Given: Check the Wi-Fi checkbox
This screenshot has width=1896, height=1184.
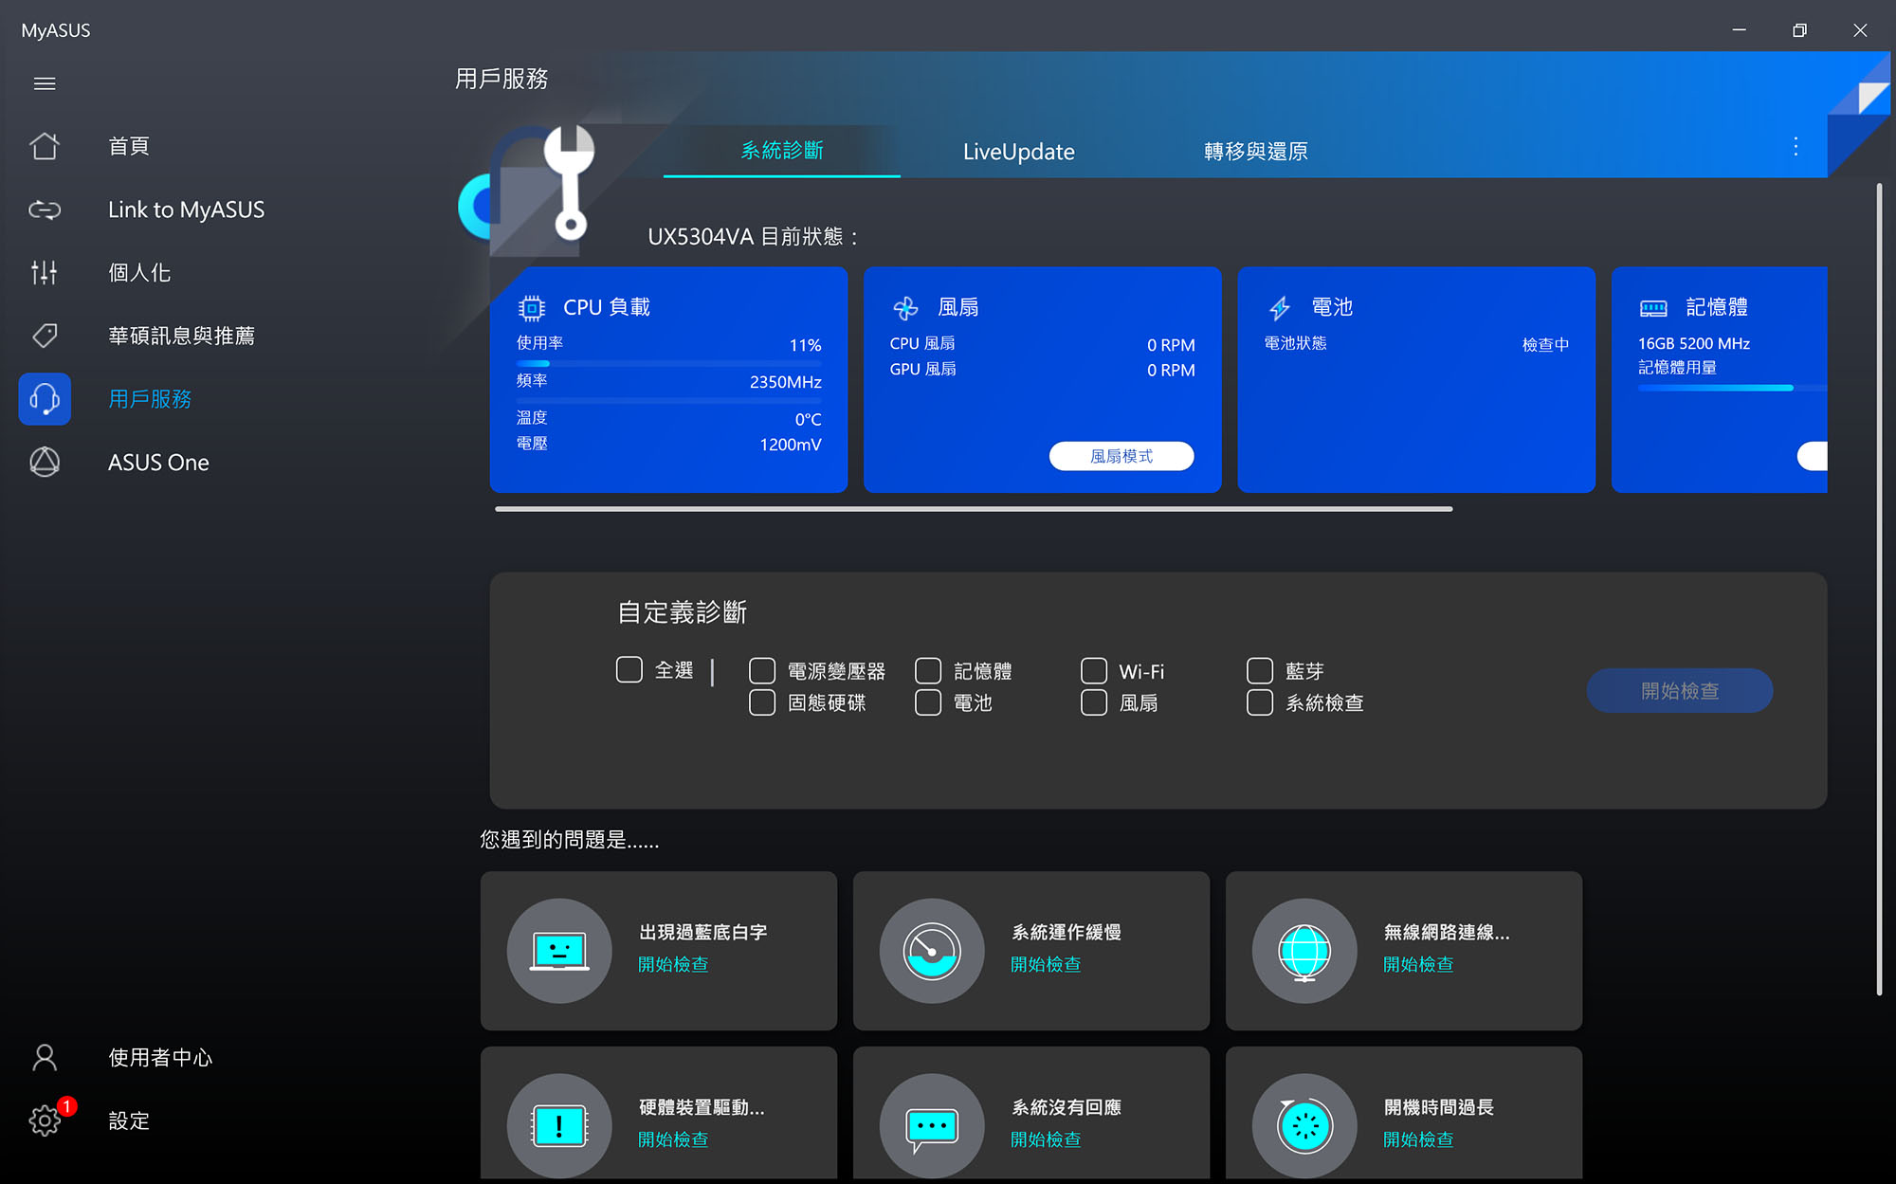Looking at the screenshot, I should (x=1094, y=671).
